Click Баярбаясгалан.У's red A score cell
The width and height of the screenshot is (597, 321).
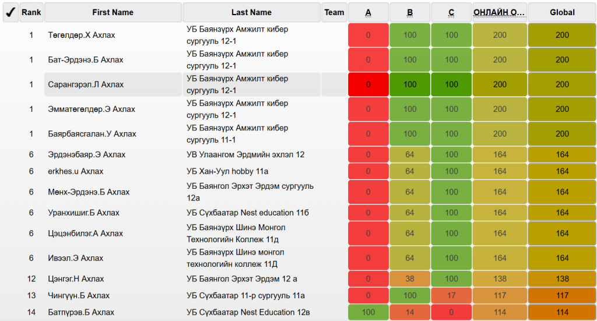click(x=368, y=134)
